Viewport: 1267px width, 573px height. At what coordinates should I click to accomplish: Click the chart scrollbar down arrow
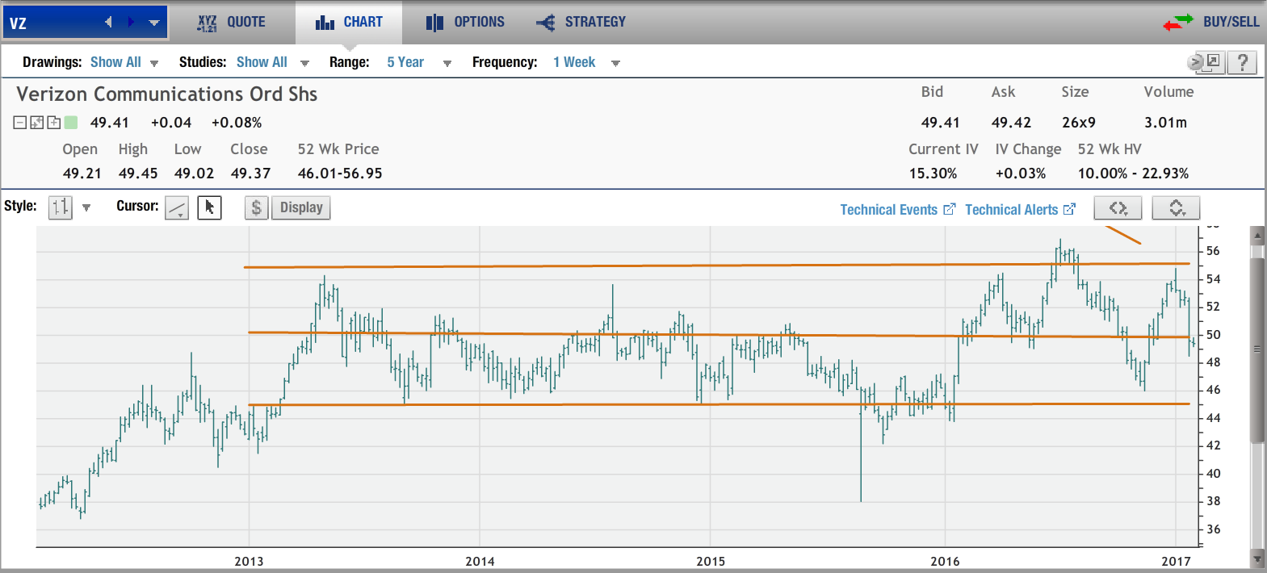click(1257, 558)
